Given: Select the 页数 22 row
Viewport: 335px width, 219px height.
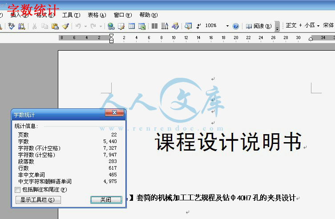Looking at the screenshot, I should (x=67, y=135).
